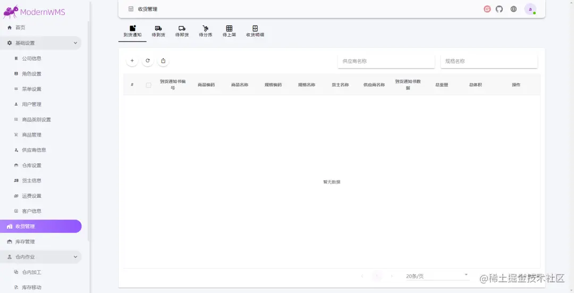
Task: Click the 商品管理 cart icon
Action: (x=16, y=135)
